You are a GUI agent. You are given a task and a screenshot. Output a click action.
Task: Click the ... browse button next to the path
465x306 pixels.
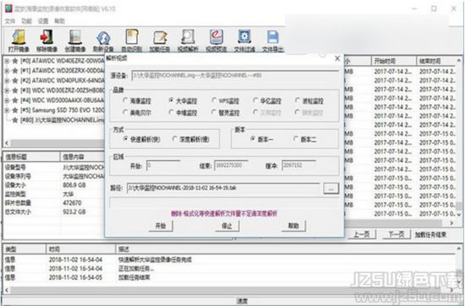click(x=331, y=188)
